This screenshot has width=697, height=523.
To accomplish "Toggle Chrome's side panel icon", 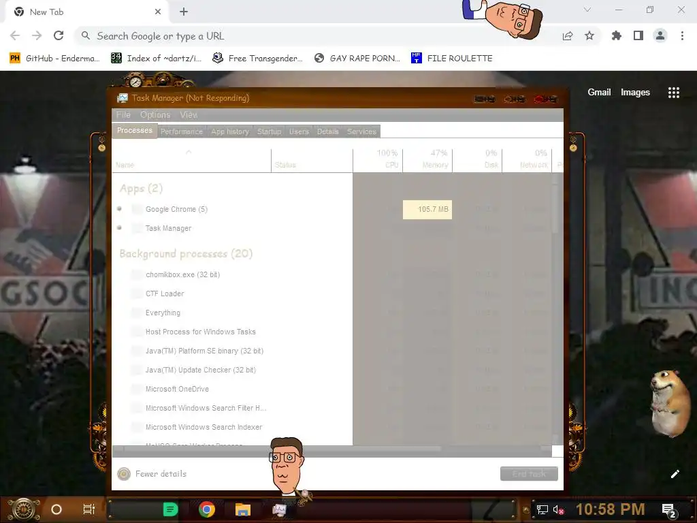I will pyautogui.click(x=638, y=35).
